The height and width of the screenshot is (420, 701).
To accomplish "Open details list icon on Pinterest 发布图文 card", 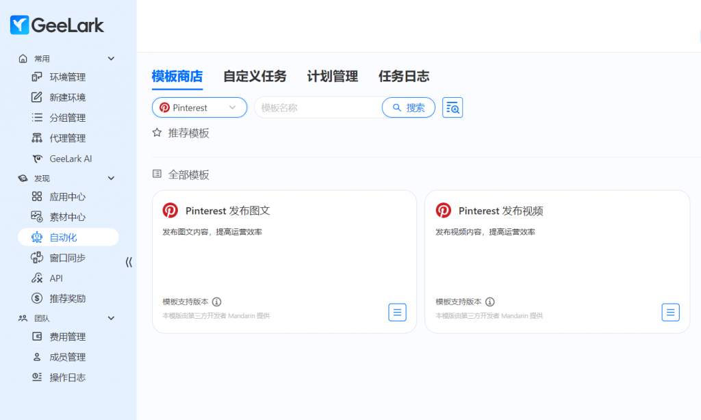I will 397,312.
